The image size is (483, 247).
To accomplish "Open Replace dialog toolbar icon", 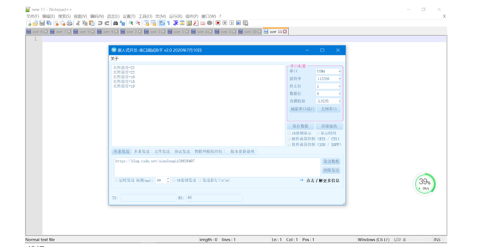I will coord(122,23).
